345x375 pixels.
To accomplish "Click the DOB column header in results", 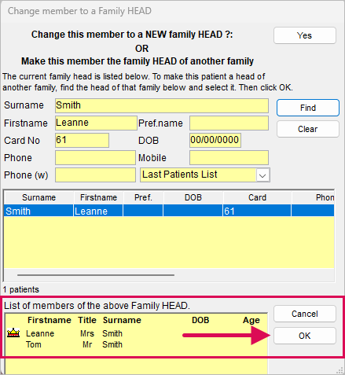I will pos(193,197).
